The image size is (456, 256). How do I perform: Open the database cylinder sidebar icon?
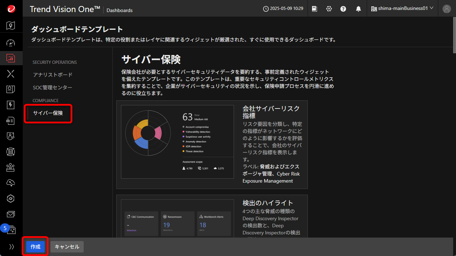(x=11, y=152)
